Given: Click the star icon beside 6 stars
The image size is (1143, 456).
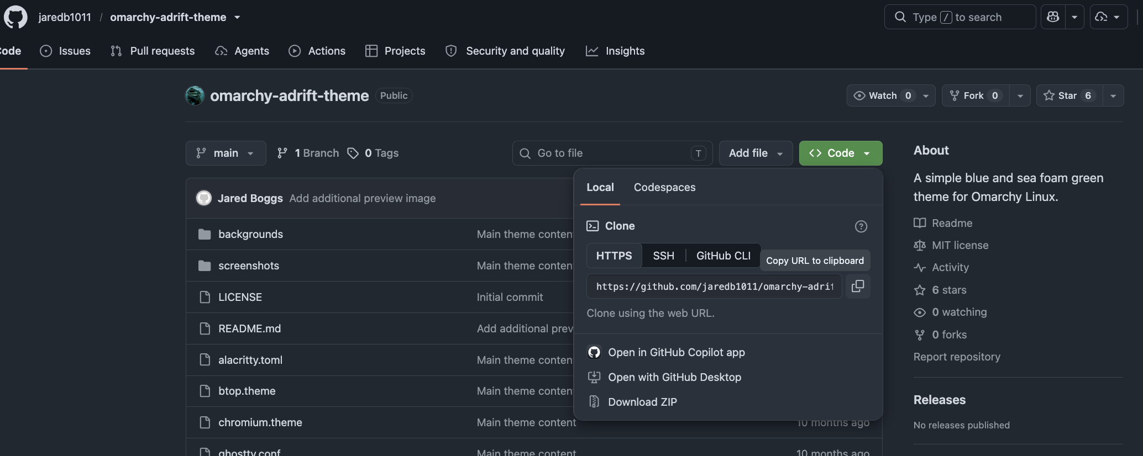Looking at the screenshot, I should [920, 290].
